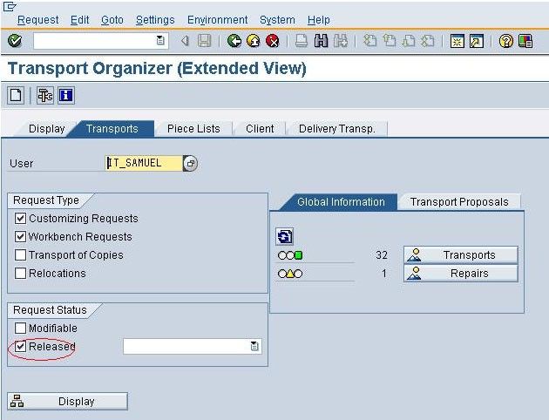Image resolution: width=549 pixels, height=420 pixels.
Task: Click the First Page icon
Action: pos(369,41)
